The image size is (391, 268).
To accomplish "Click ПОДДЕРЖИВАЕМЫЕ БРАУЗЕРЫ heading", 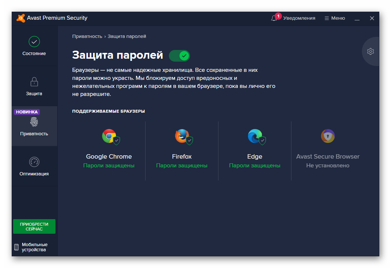I will point(108,111).
